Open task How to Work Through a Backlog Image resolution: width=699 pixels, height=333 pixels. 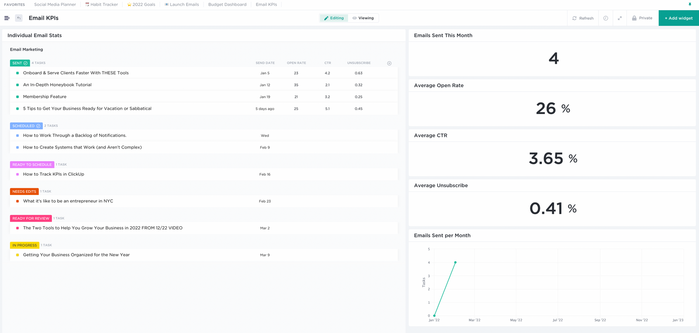click(75, 135)
